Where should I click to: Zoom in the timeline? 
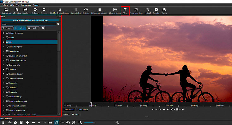tap(117, 122)
